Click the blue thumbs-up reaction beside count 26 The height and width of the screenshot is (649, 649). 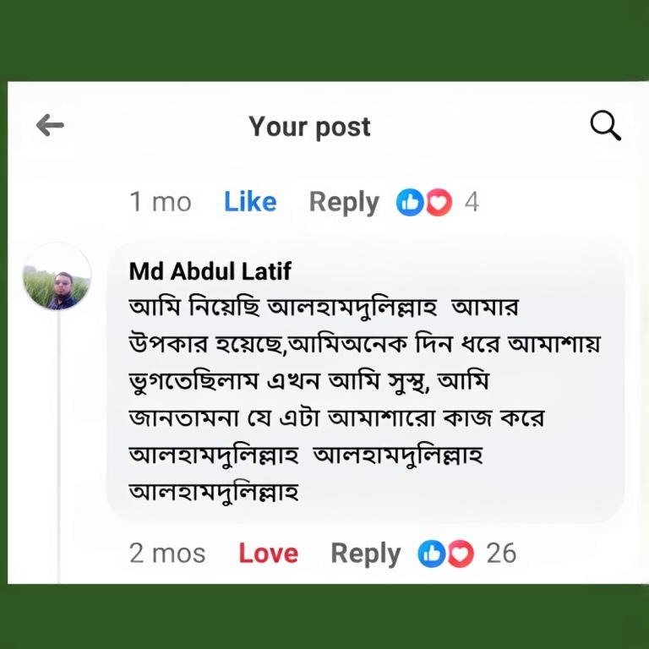click(x=431, y=554)
